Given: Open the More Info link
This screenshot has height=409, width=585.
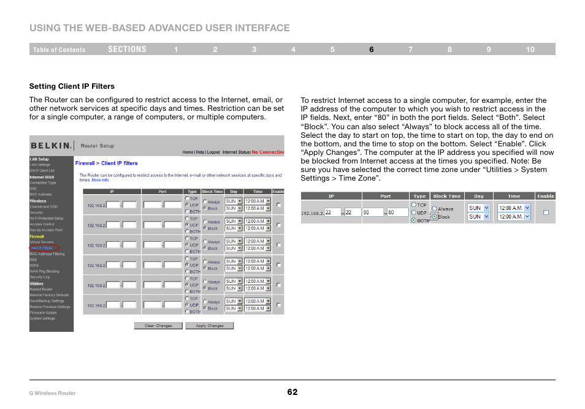Looking at the screenshot, I should (101, 180).
